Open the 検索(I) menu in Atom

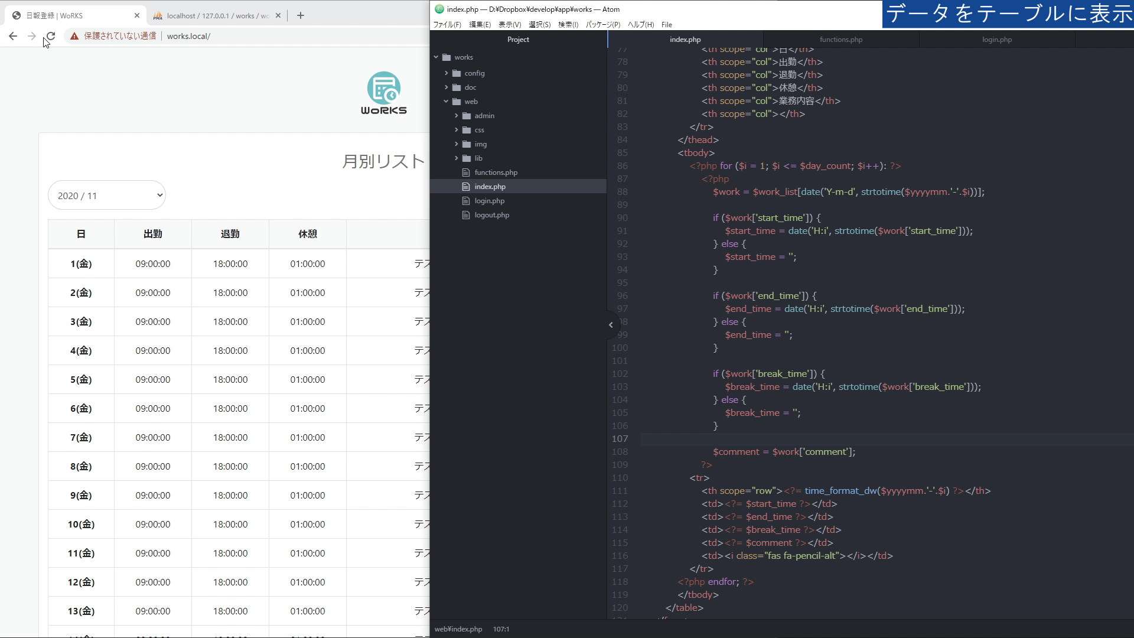coord(568,25)
